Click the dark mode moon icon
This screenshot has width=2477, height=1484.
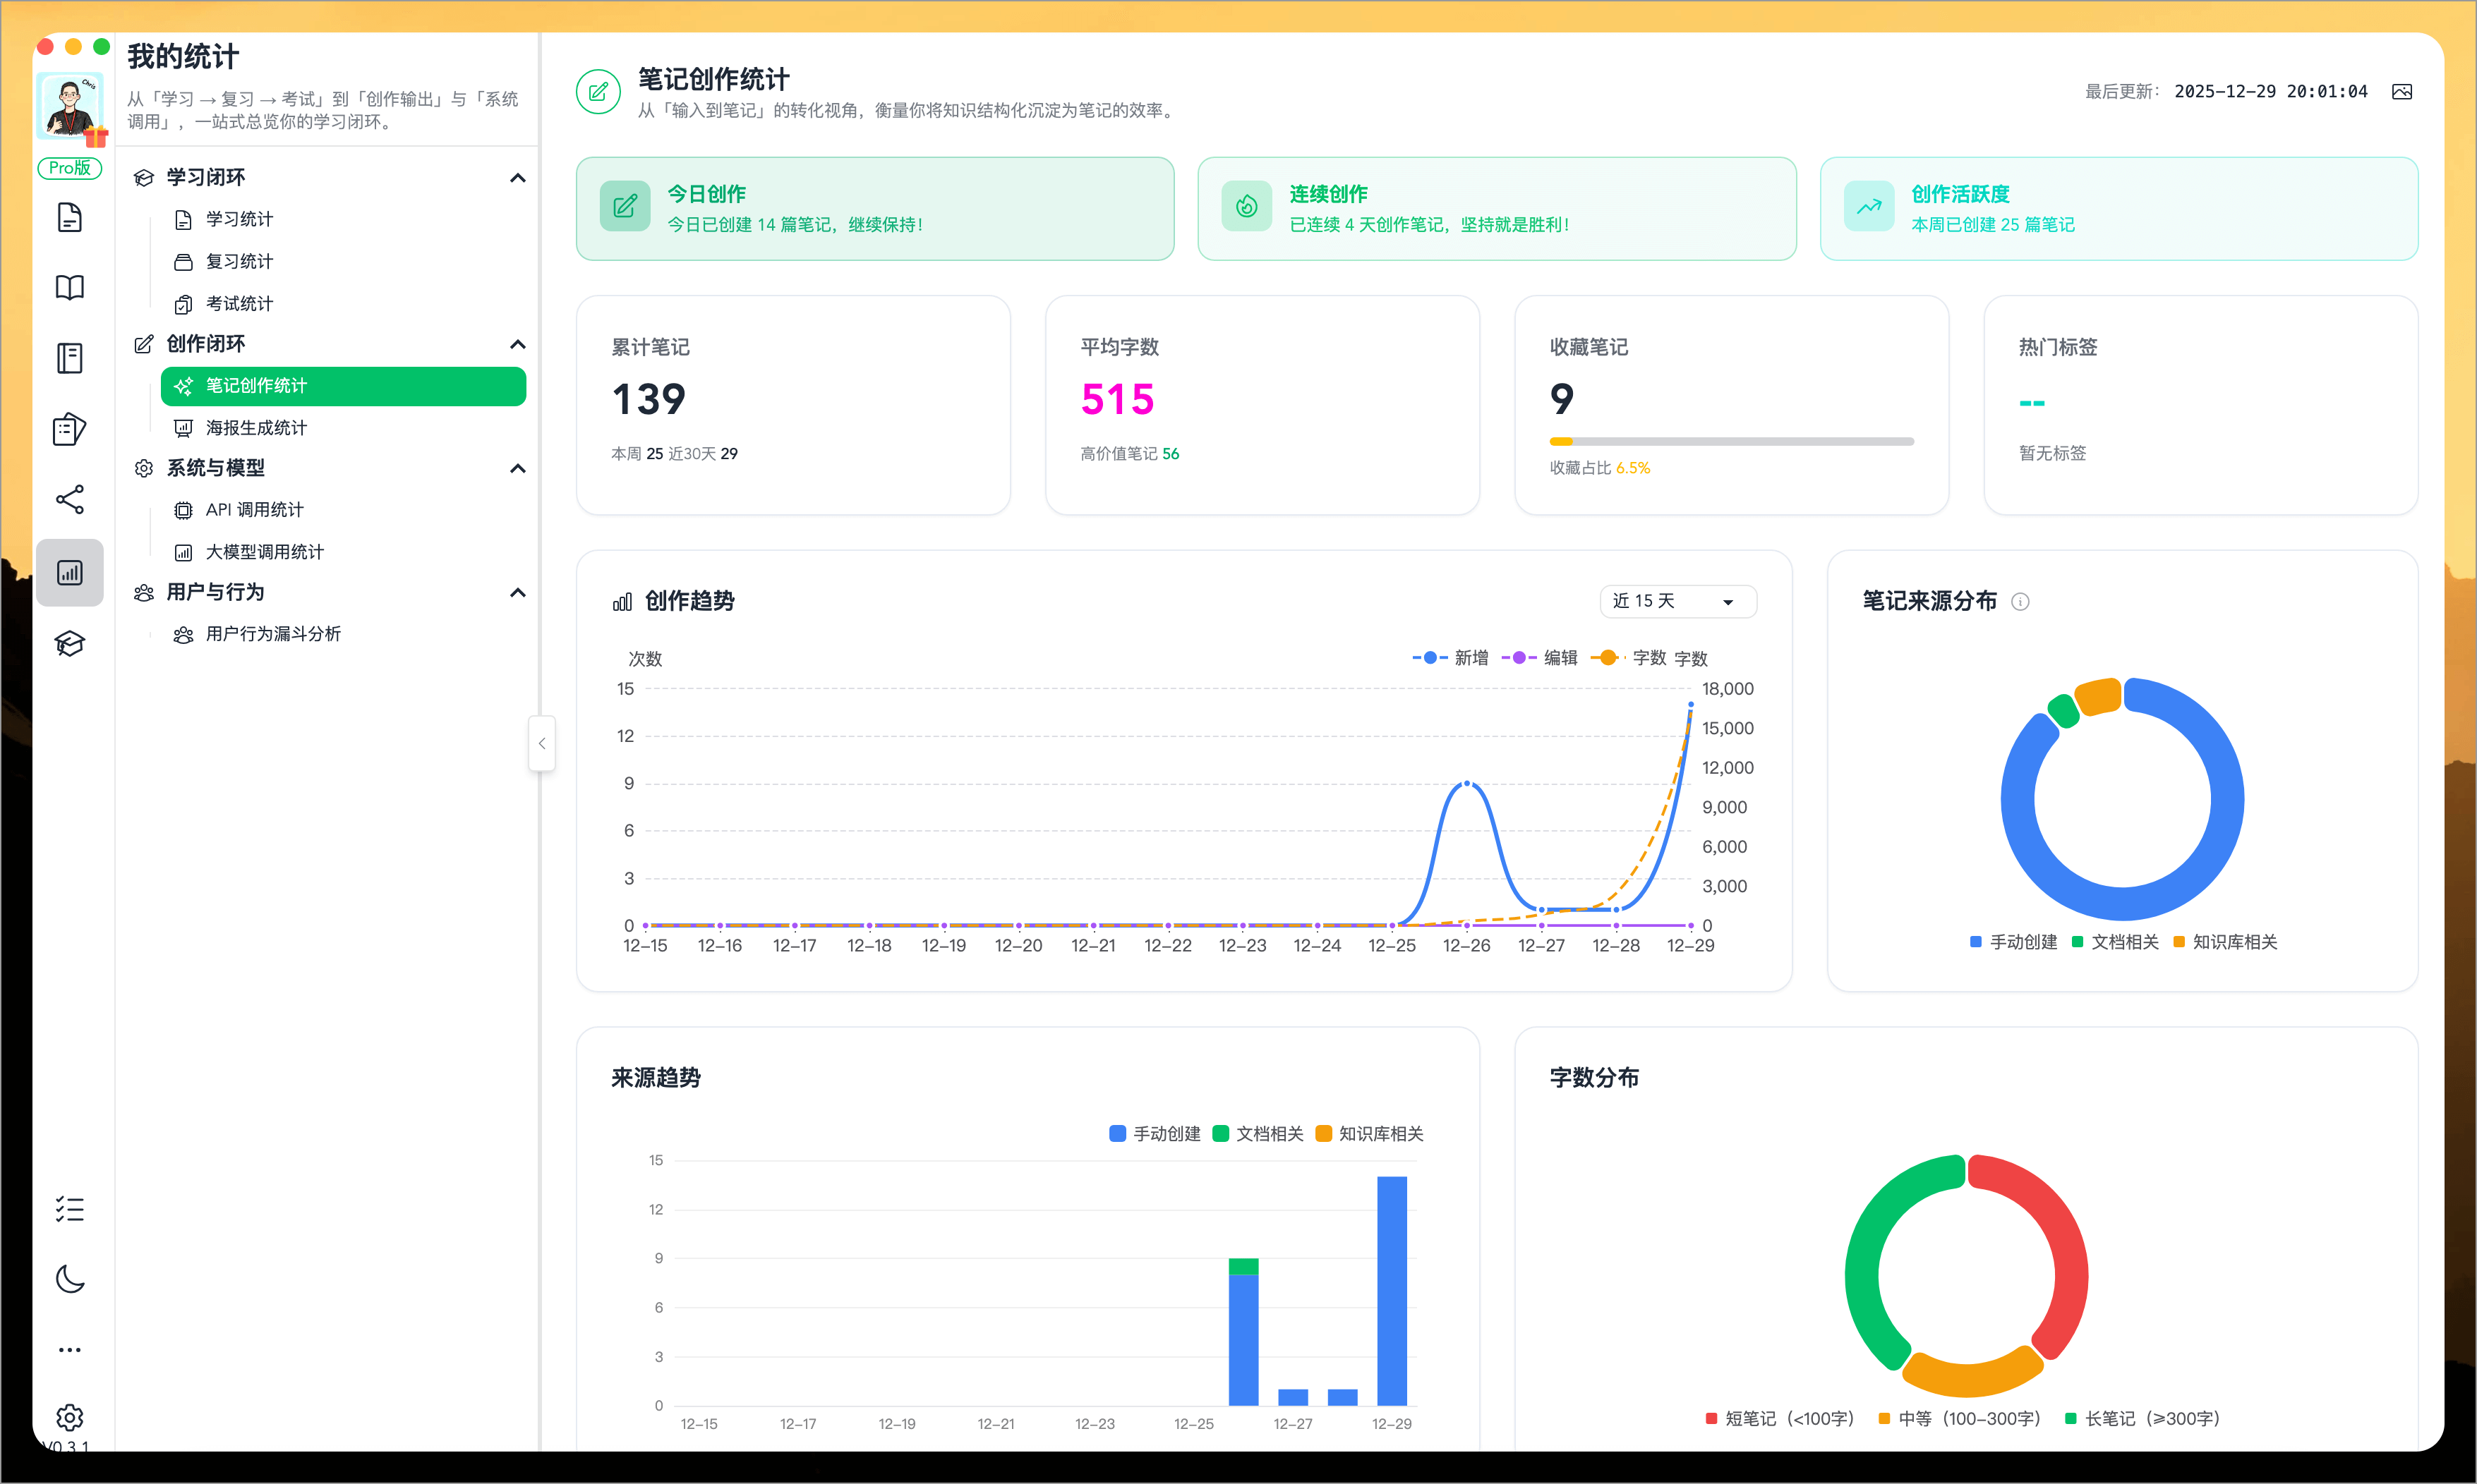pyautogui.click(x=69, y=1279)
